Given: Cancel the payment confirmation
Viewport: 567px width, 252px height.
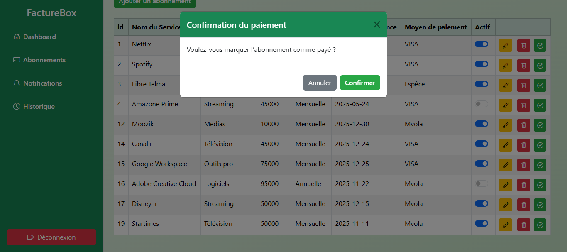Looking at the screenshot, I should (x=320, y=83).
